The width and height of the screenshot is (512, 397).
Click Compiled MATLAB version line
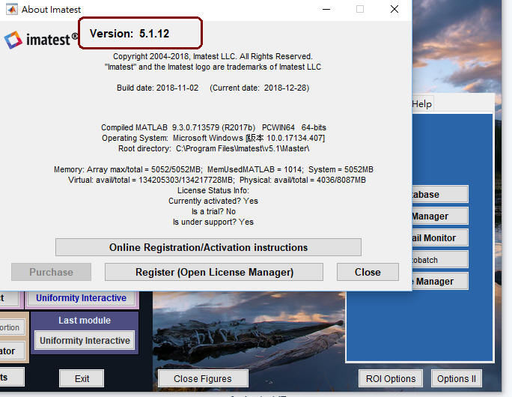click(213, 127)
